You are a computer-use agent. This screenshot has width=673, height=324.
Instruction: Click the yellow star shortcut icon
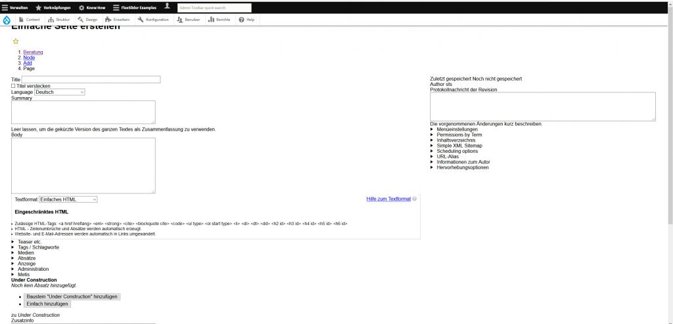tap(16, 41)
